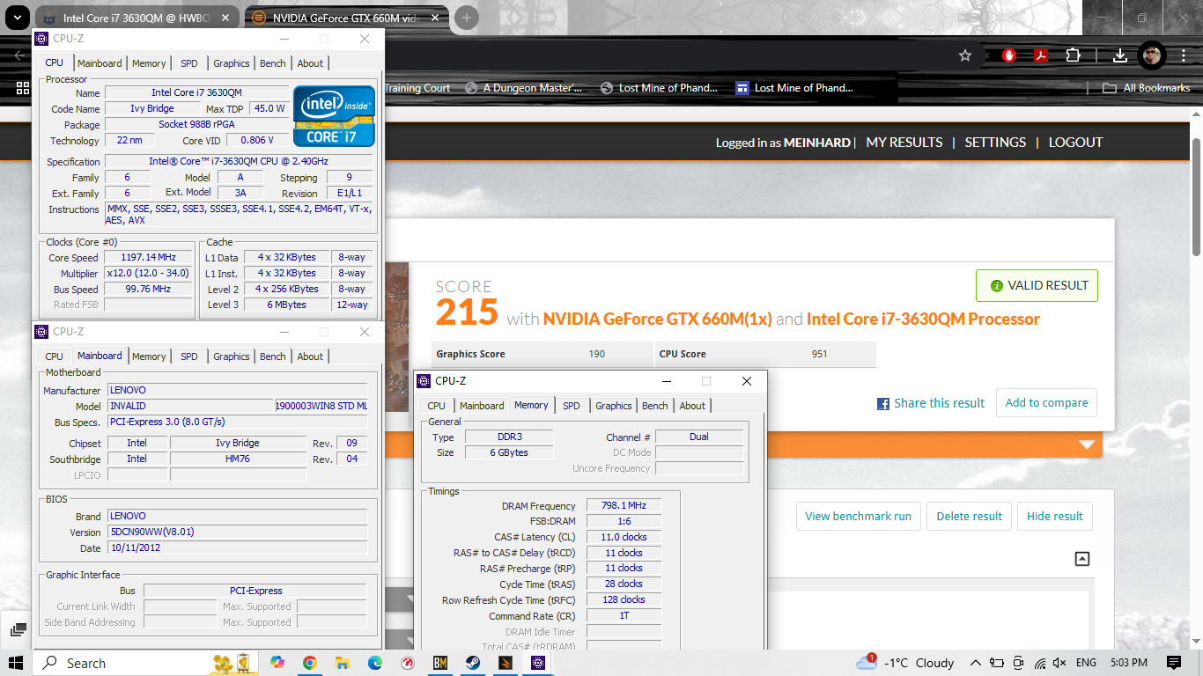The width and height of the screenshot is (1203, 676).
Task: Open the Adobe Acrobat PDF extension
Action: [1040, 55]
